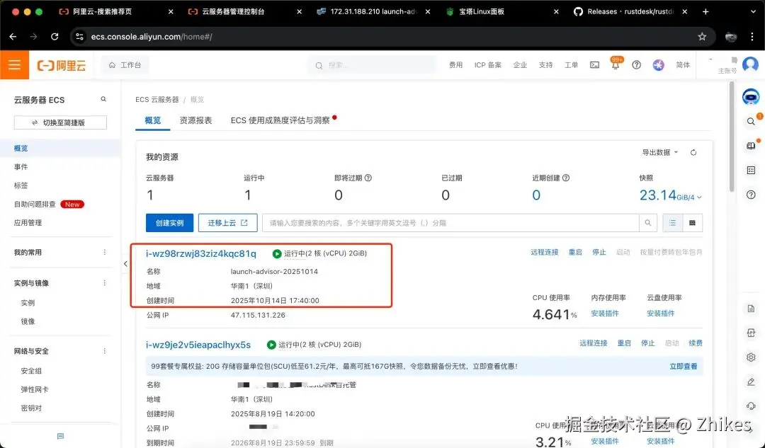Open instance i-wz9je2v5ieapaclhyx5s link

pos(198,345)
